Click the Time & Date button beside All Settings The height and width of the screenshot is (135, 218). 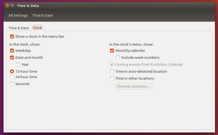tap(42, 15)
